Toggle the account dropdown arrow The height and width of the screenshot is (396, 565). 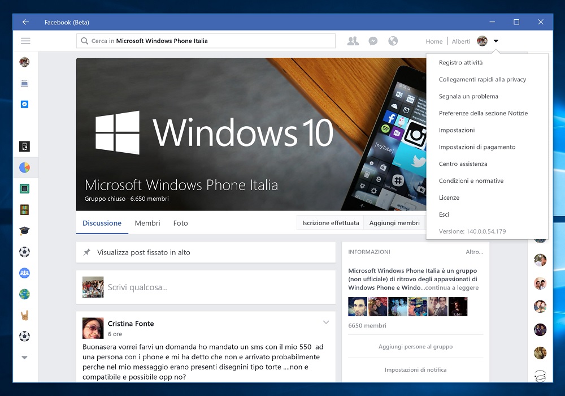click(496, 41)
